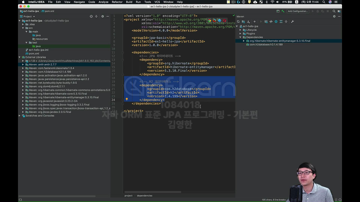This screenshot has width=360, height=202.
Task: Hide the Maven tool window
Action: point(339,16)
